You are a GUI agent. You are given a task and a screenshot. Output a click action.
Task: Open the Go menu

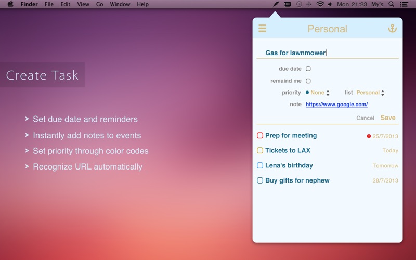[99, 4]
